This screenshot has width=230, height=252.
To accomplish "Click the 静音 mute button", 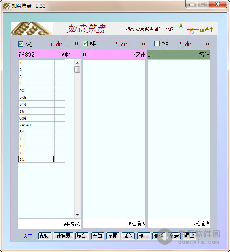I will click(x=81, y=236).
